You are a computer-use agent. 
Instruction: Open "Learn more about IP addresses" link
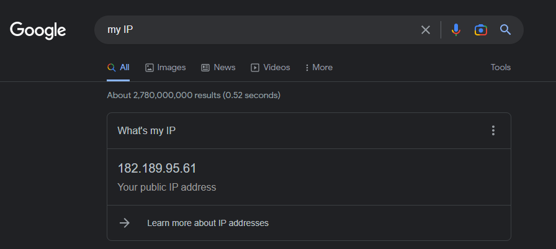208,223
